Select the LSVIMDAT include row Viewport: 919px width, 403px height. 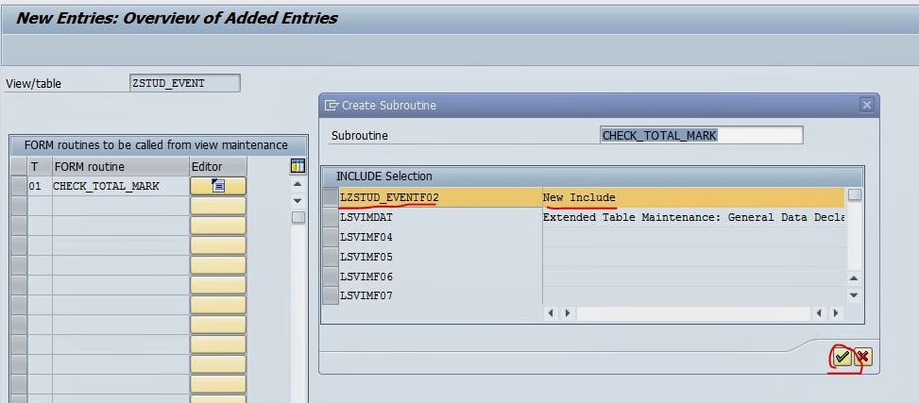pos(584,217)
